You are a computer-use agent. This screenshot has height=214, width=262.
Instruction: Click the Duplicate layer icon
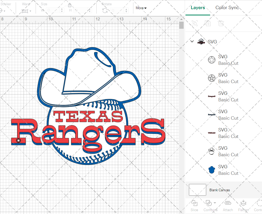click(208, 23)
